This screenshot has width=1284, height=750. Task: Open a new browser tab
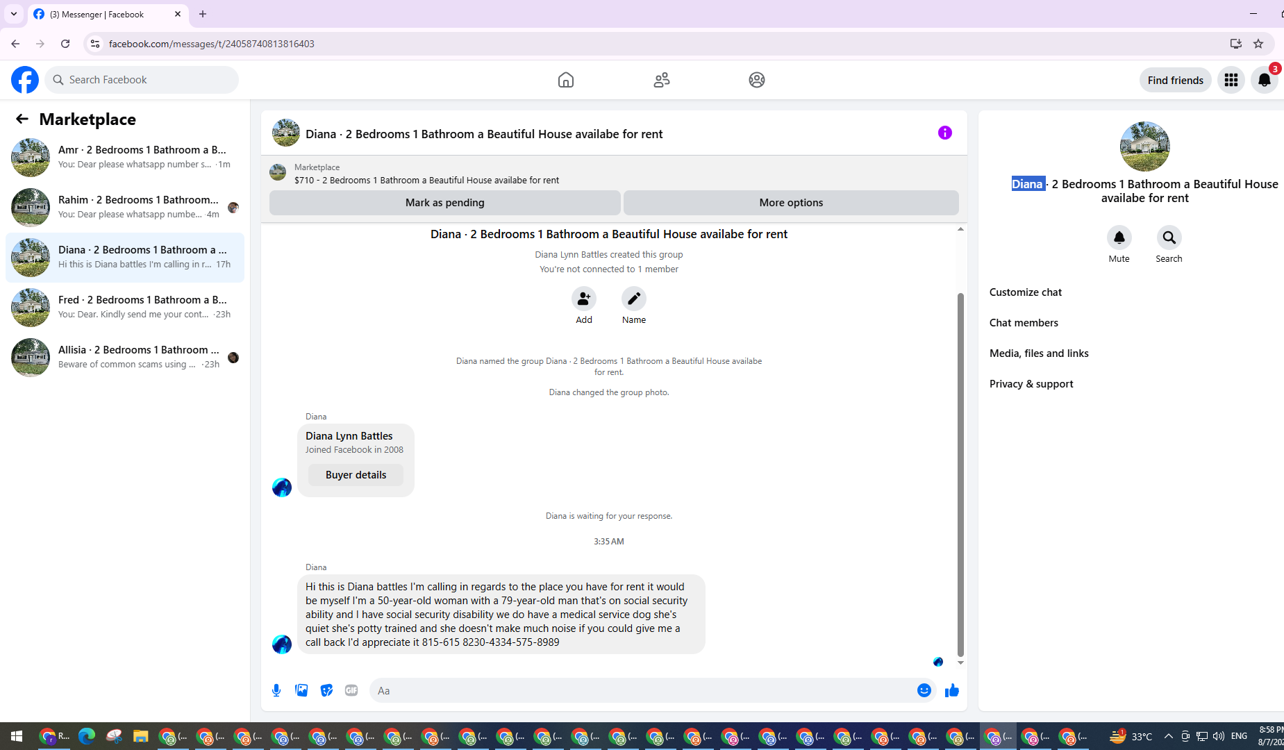click(x=203, y=14)
